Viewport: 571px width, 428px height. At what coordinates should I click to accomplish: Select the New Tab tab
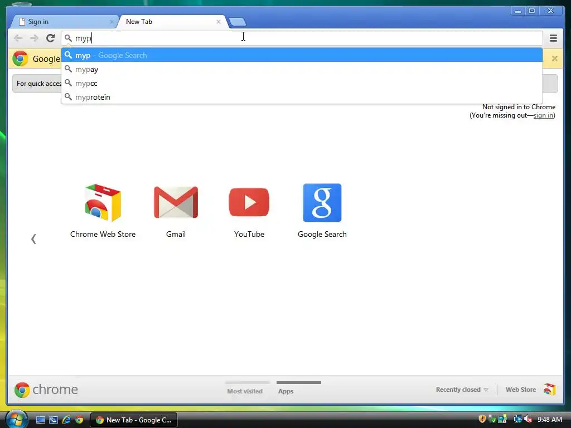tap(173, 22)
